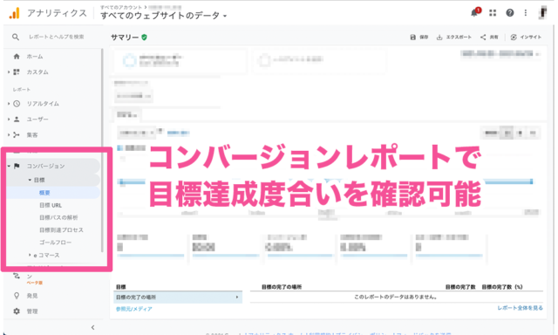Click the 目標の完了数 column header
Image resolution: width=558 pixels, height=335 pixels.
[460, 287]
